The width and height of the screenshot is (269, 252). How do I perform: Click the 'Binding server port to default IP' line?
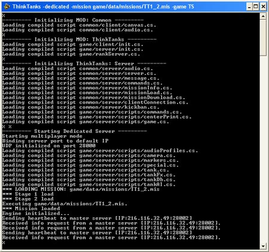click(56, 141)
